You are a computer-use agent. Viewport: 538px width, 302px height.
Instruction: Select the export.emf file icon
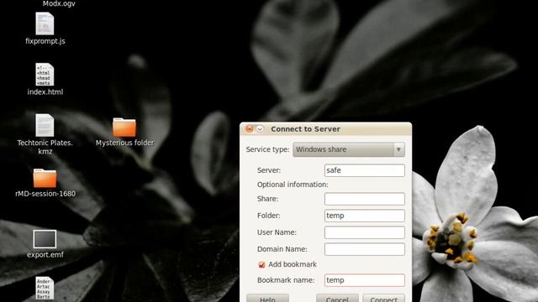(45, 238)
